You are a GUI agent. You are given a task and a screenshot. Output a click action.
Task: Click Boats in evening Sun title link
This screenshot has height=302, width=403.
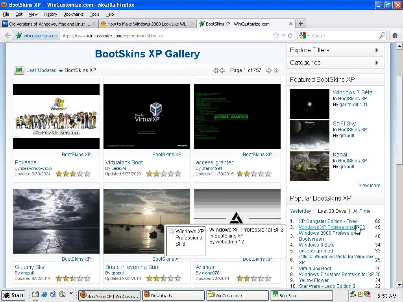coord(131,267)
